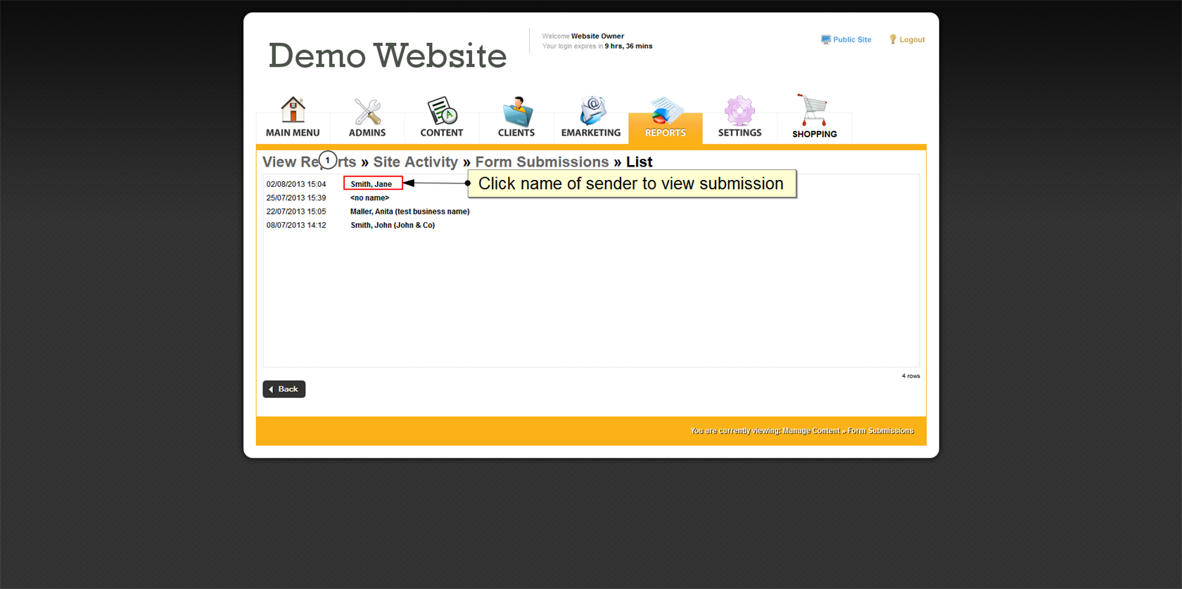Open Smith, Jane's form submission
This screenshot has height=589, width=1182.
(371, 184)
